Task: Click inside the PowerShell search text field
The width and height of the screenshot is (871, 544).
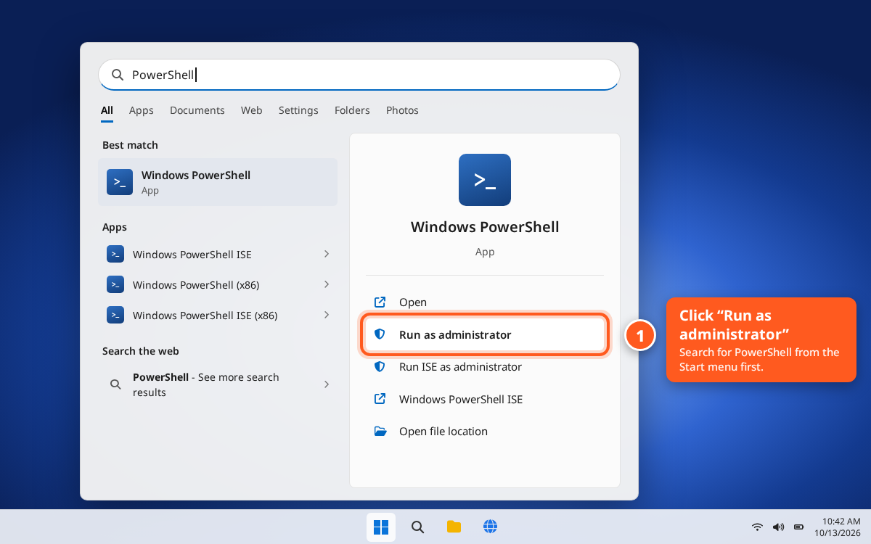Action: coord(359,75)
